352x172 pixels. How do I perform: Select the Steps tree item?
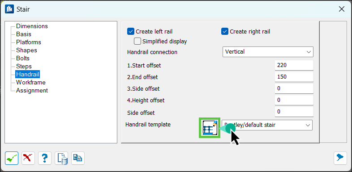(24, 66)
